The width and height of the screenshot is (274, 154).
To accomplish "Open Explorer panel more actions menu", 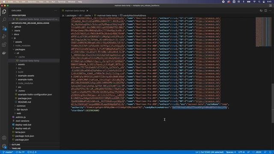I will 56,11.
